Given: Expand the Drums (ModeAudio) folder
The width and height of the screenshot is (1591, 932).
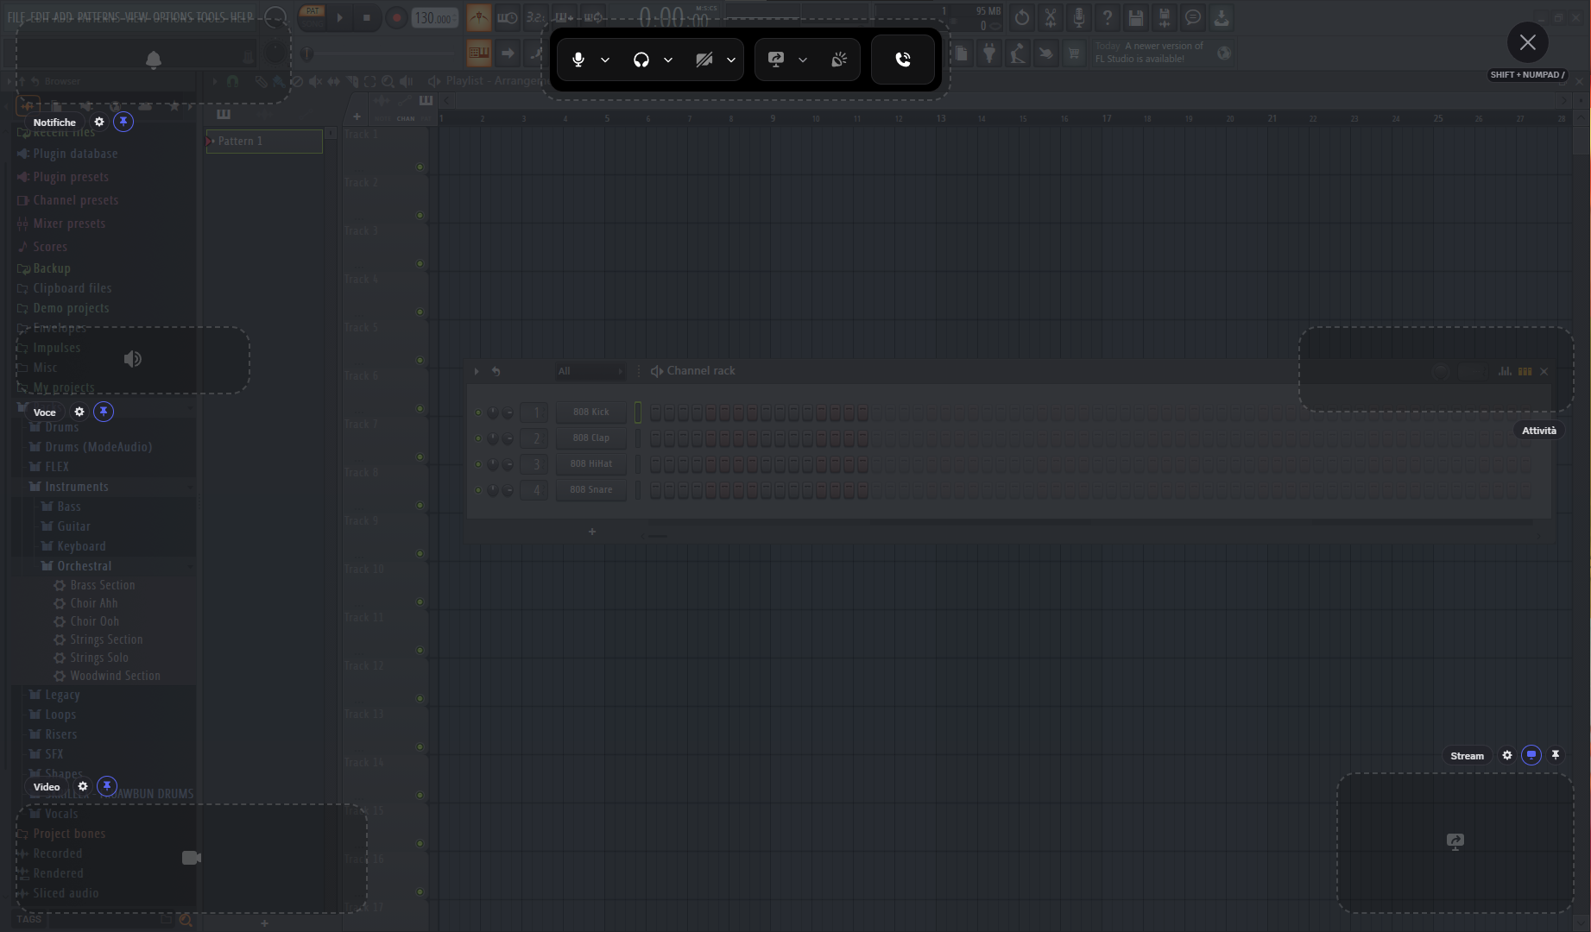Looking at the screenshot, I should tap(98, 447).
